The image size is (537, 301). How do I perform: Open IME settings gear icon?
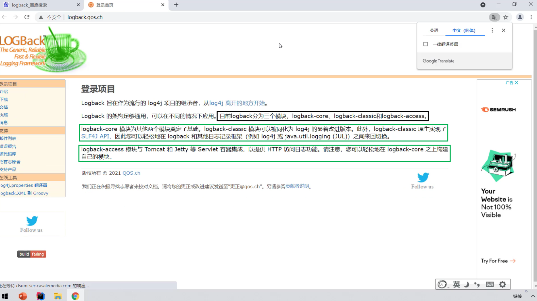click(x=503, y=284)
